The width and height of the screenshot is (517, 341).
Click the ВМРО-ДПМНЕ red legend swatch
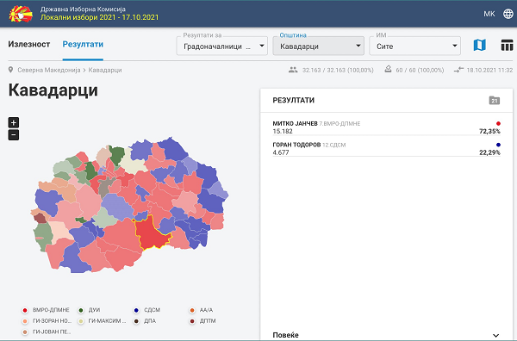pyautogui.click(x=25, y=310)
